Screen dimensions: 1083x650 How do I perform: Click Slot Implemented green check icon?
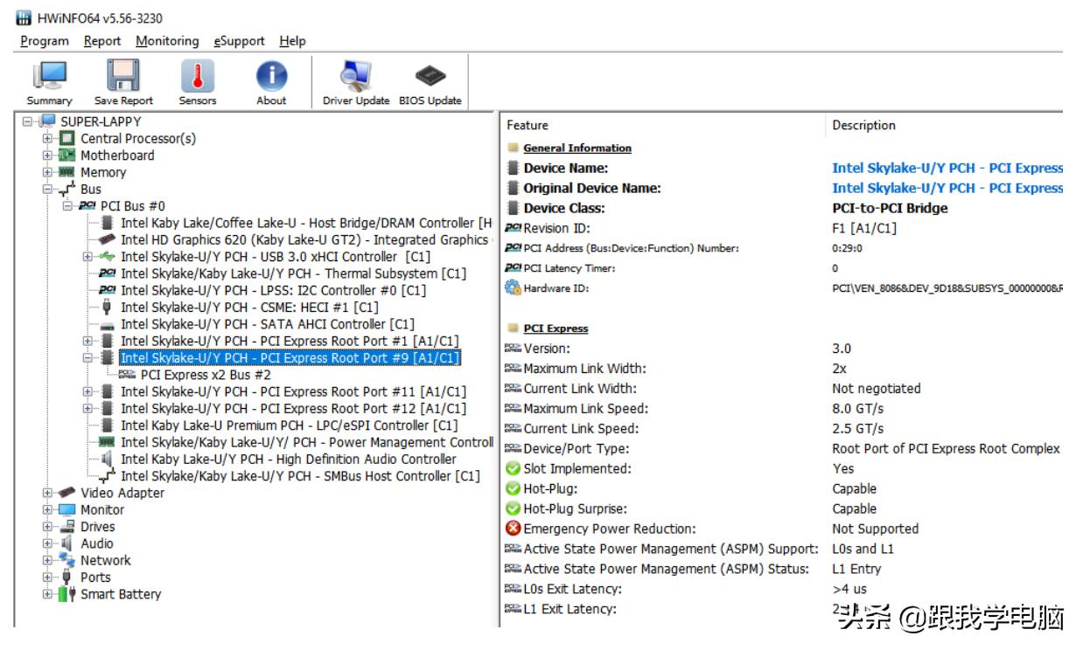pos(514,468)
